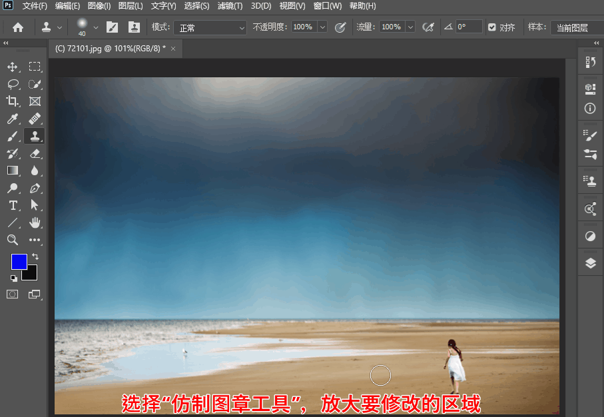Image resolution: width=604 pixels, height=417 pixels.
Task: Click the Home icon in options bar
Action: click(x=18, y=27)
